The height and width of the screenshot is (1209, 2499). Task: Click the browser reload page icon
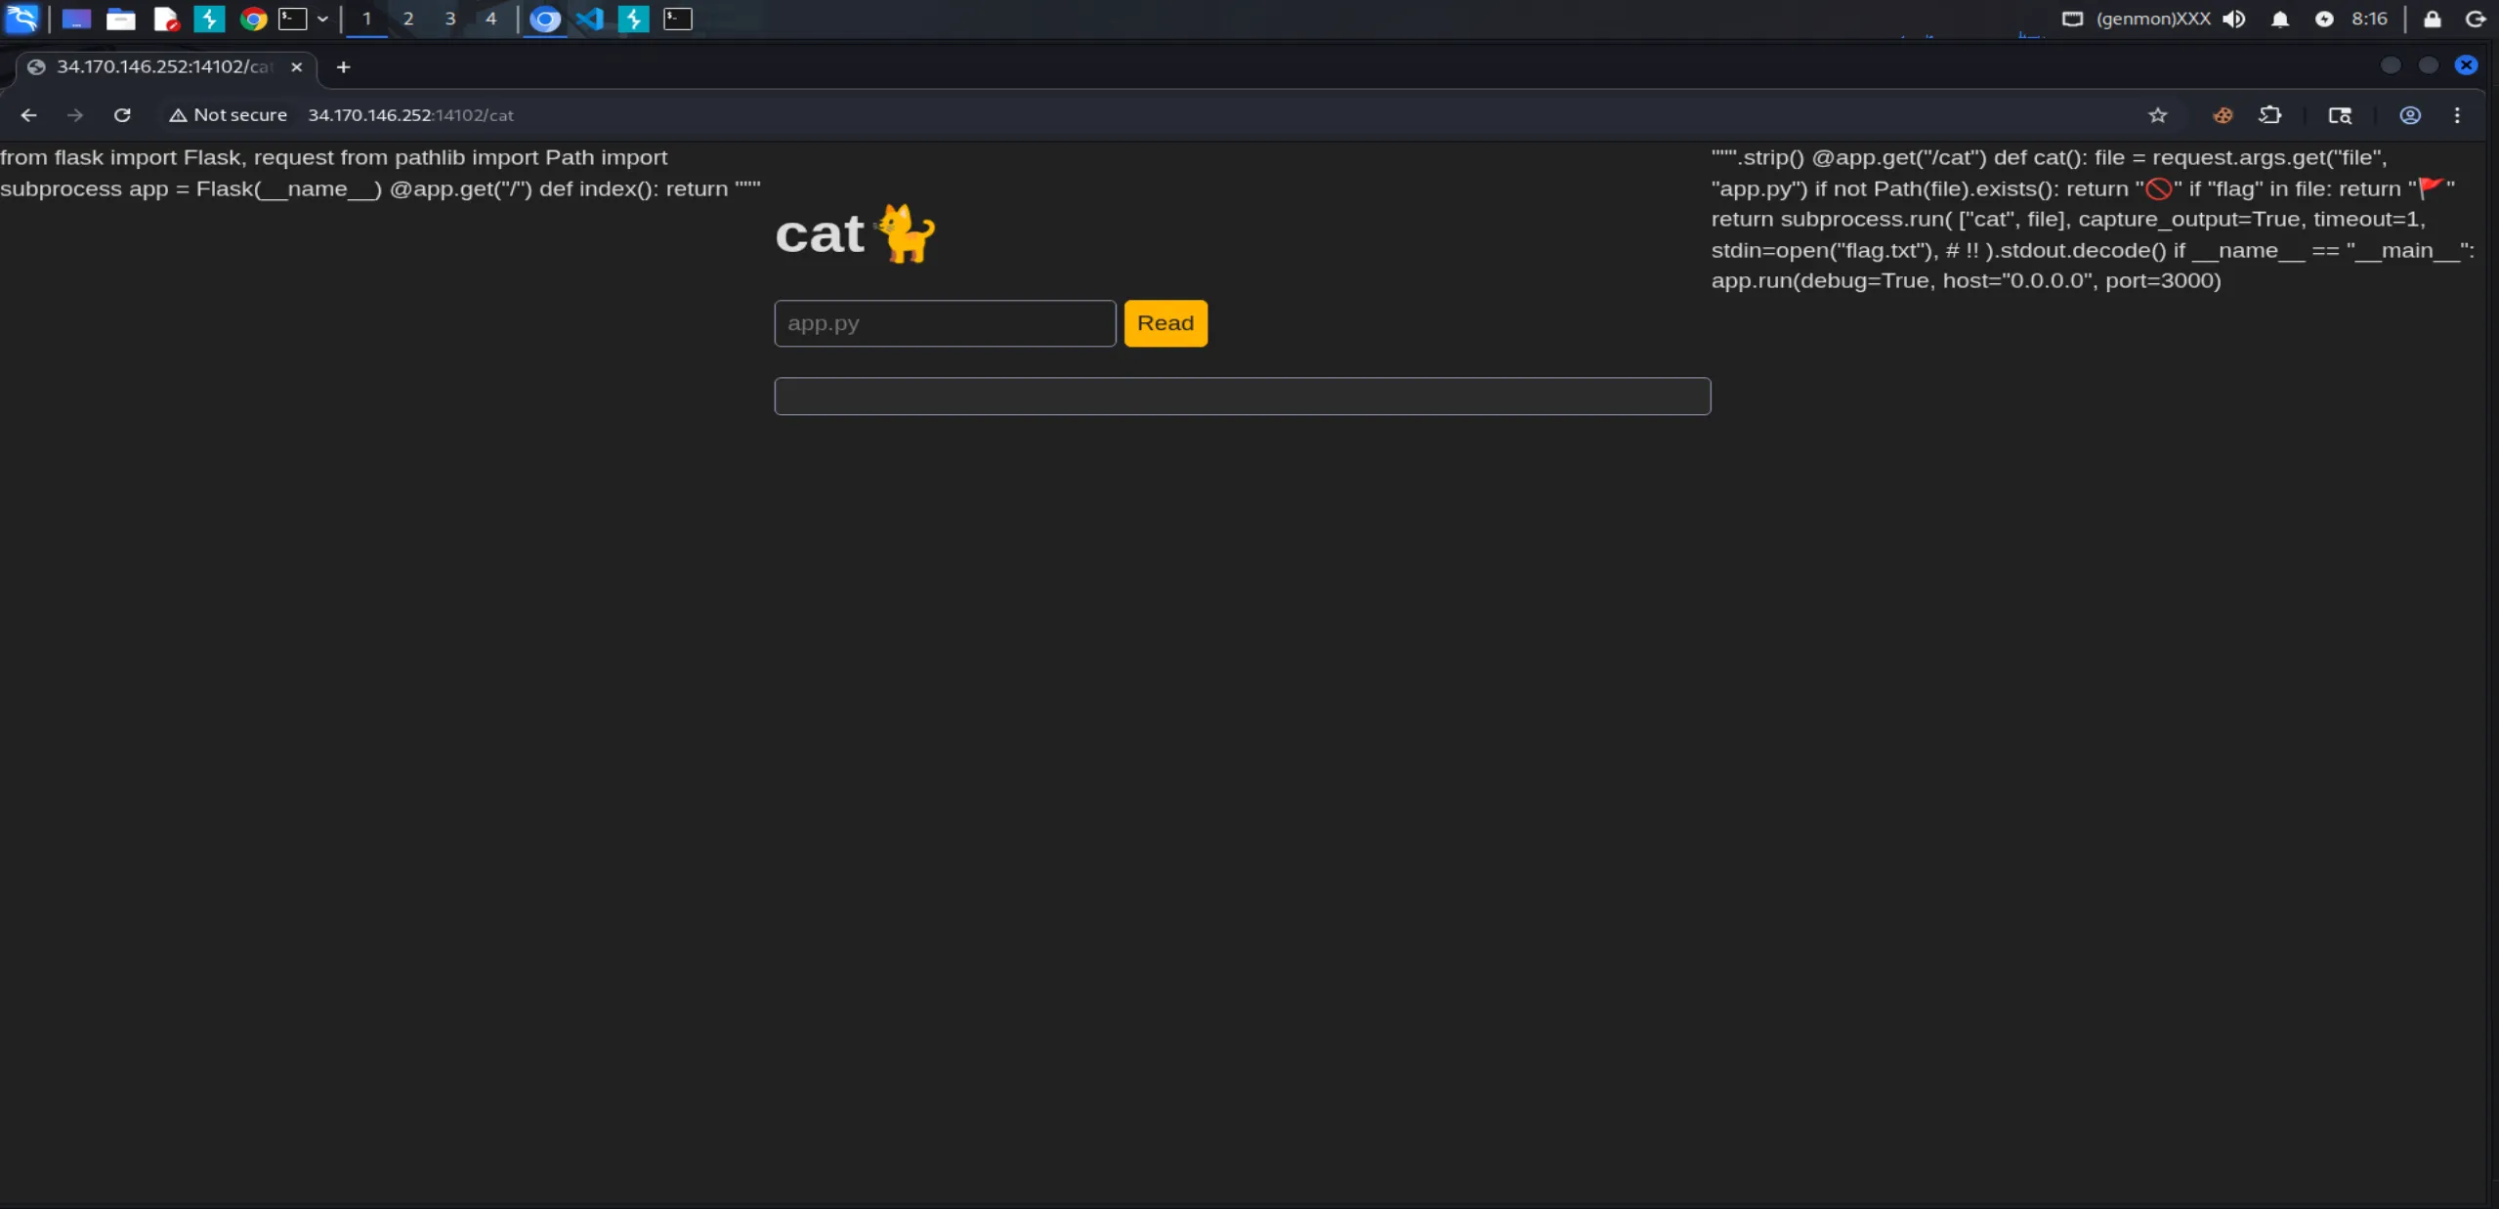(x=122, y=115)
